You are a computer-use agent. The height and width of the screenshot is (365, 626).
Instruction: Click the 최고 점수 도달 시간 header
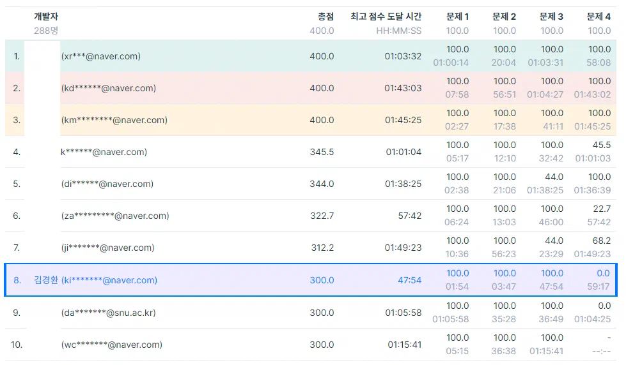(x=386, y=17)
